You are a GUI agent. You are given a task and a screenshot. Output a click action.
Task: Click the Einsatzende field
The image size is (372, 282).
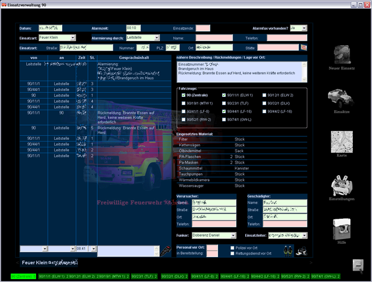[x=203, y=28]
